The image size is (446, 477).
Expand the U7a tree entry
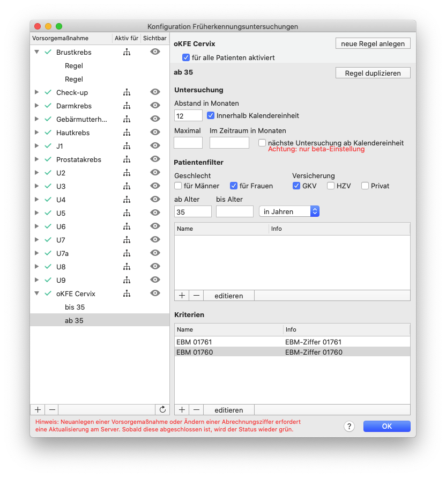37,253
